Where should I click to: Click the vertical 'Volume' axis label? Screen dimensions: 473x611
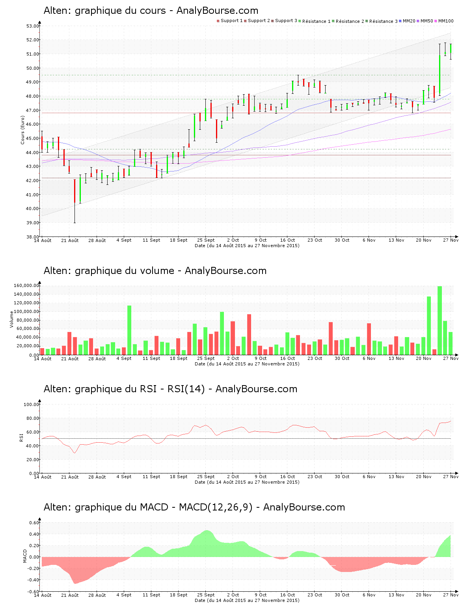[12, 319]
